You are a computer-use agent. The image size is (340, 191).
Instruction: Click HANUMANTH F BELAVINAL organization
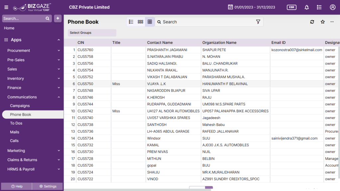coord(225,84)
